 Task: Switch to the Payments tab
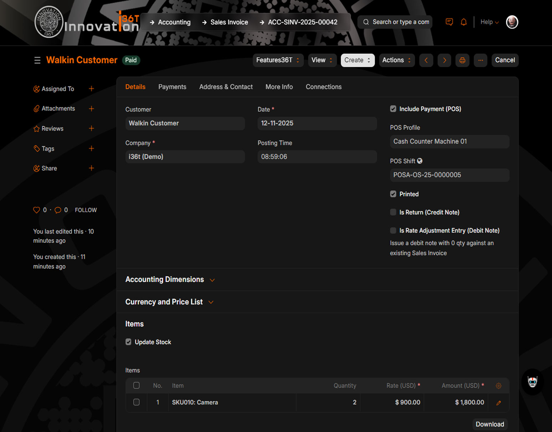[x=172, y=87]
